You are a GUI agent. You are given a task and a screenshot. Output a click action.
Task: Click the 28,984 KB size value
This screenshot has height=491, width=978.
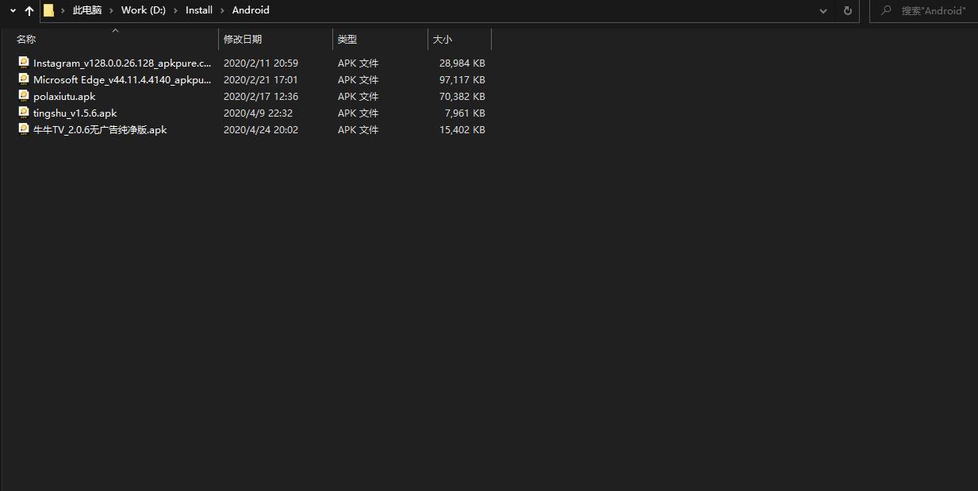click(x=462, y=63)
